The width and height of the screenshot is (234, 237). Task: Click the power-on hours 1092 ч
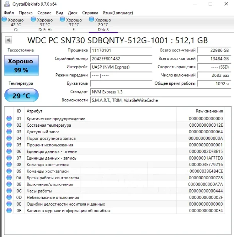point(214,84)
